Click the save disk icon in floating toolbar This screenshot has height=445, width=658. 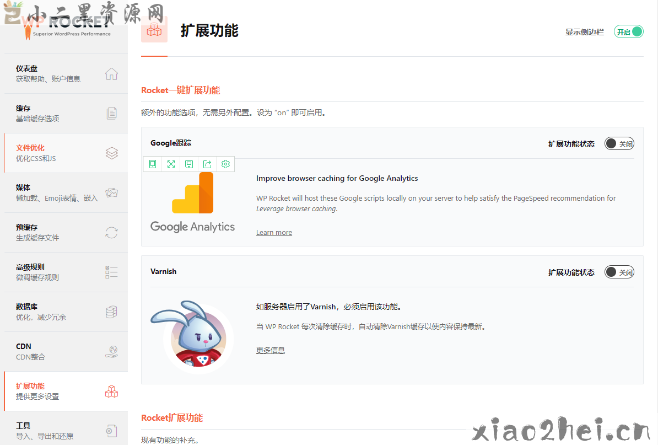point(189,164)
